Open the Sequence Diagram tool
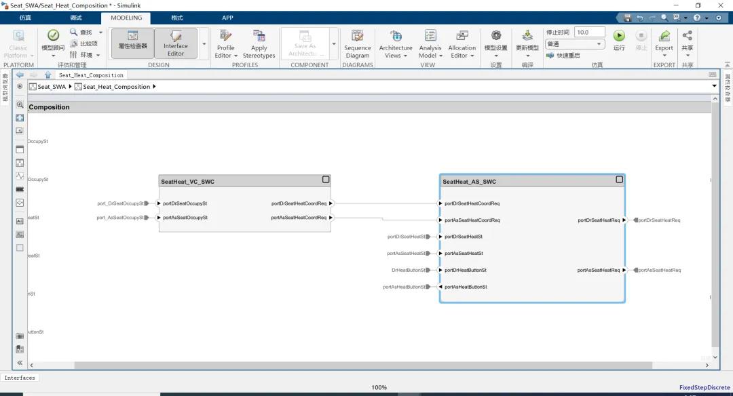The height and width of the screenshot is (396, 733). pyautogui.click(x=357, y=43)
